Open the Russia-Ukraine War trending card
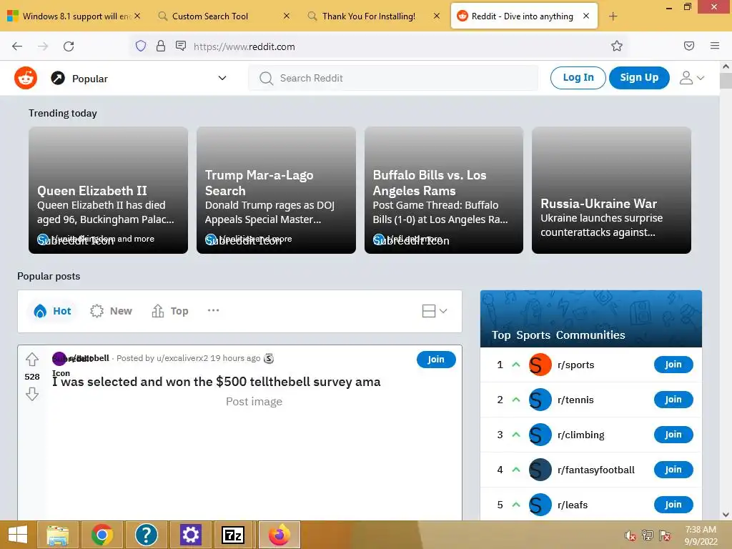 point(611,190)
